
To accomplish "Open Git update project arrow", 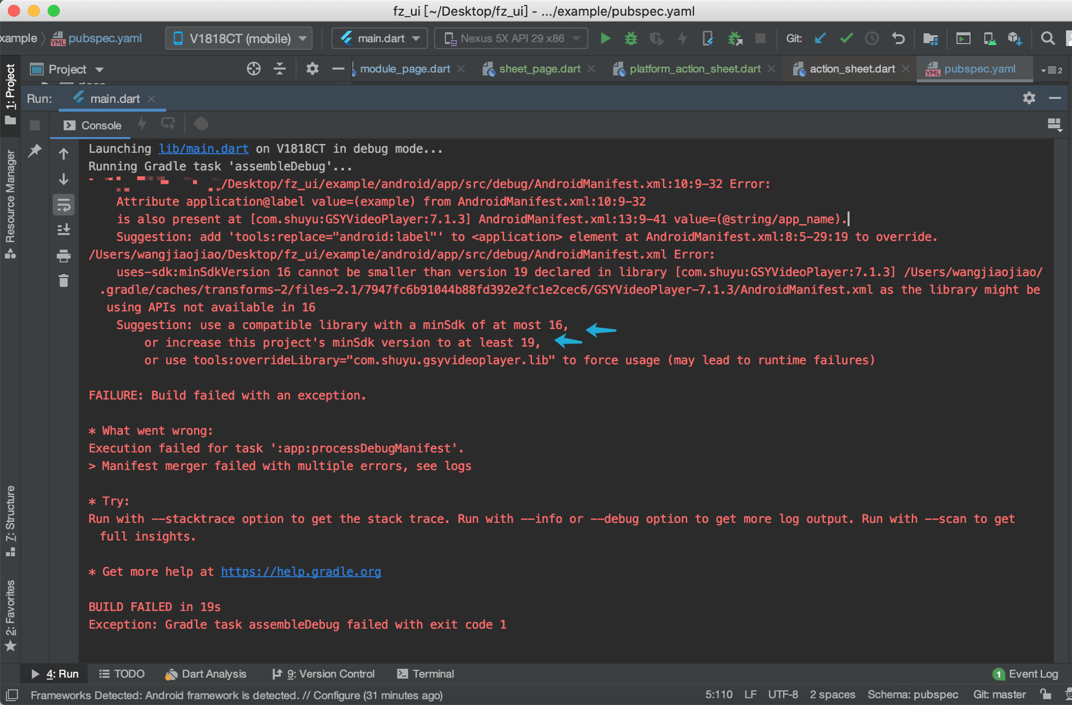I will point(820,38).
